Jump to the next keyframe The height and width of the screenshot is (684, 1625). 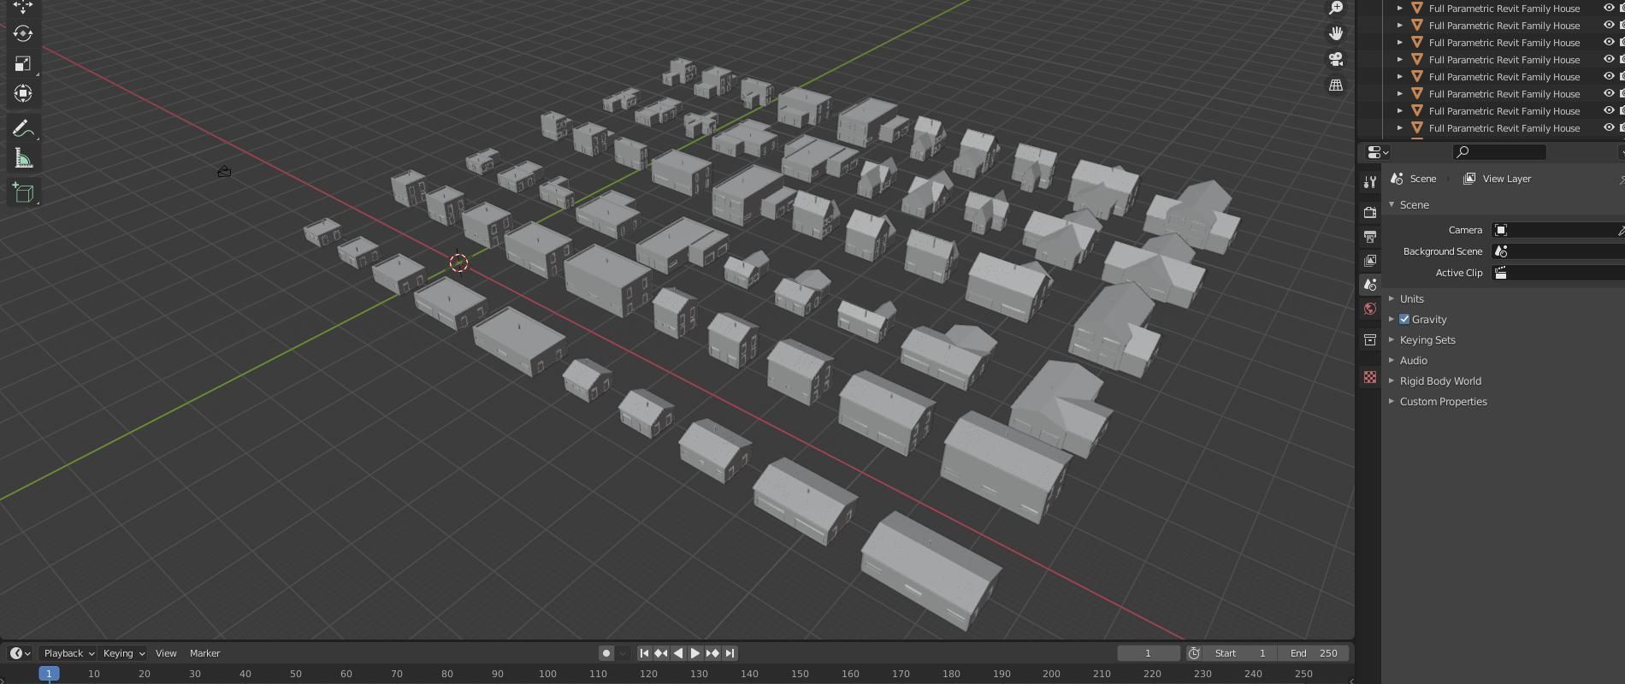coord(712,653)
